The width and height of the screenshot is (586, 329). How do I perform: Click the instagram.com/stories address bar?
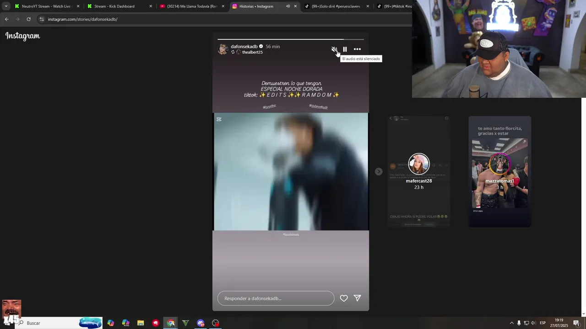tap(224, 19)
